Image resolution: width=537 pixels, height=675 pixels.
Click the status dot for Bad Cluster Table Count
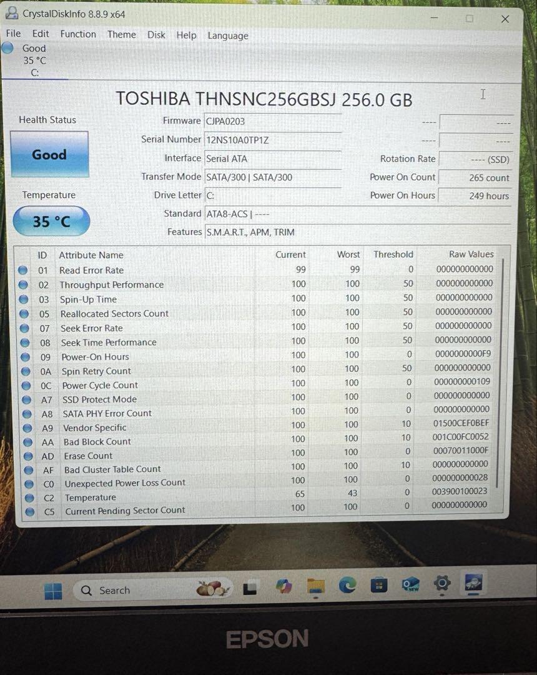[29, 470]
